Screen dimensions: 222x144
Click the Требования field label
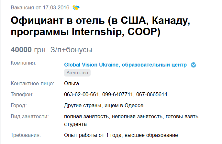pos(26,135)
